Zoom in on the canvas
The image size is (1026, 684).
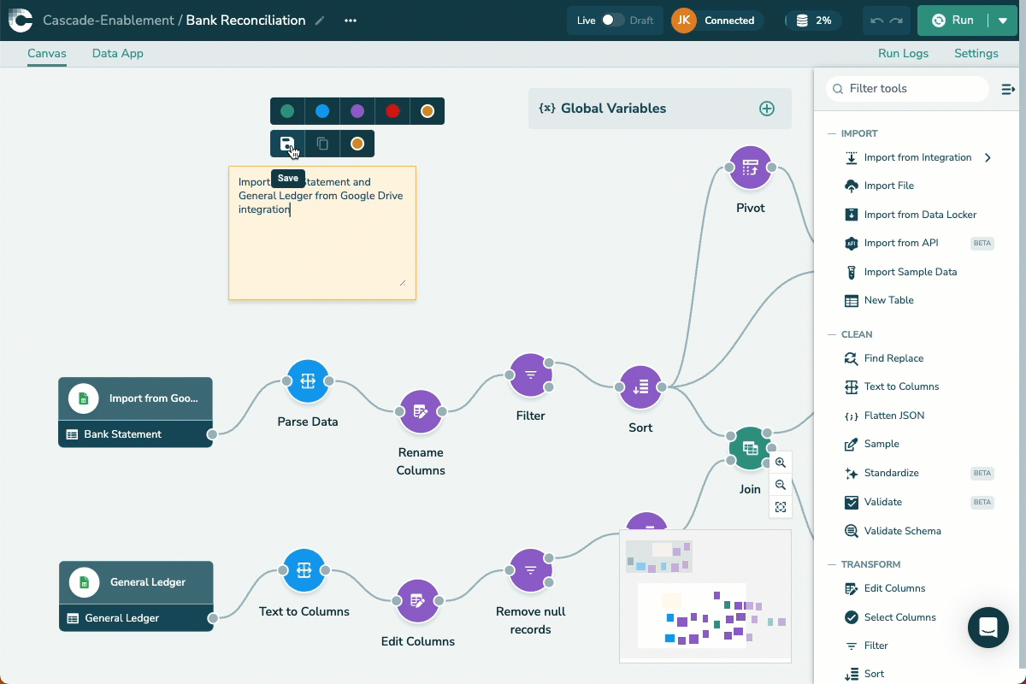[x=781, y=463]
